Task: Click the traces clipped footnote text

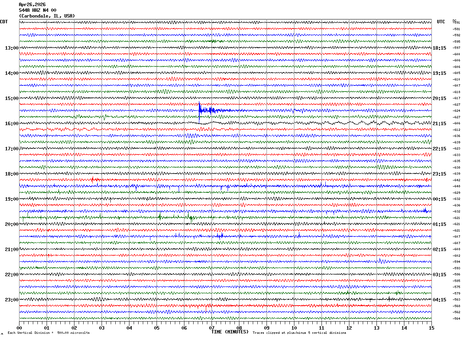Action: [x=299, y=333]
